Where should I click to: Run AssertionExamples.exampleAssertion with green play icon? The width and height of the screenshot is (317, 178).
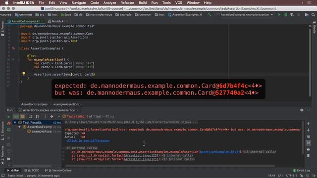click(x=279, y=14)
